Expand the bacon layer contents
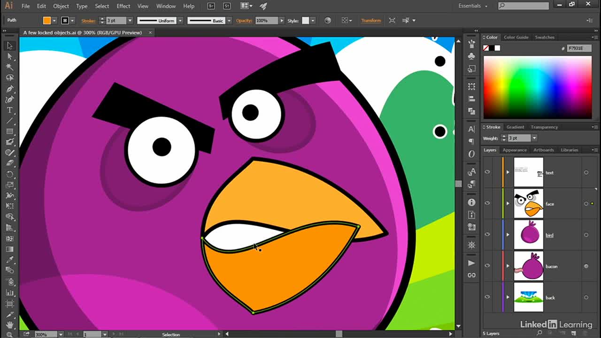This screenshot has height=338, width=601. (508, 266)
